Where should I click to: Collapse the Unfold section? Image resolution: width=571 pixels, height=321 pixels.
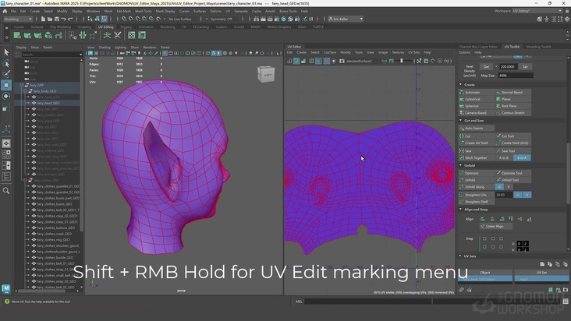click(x=461, y=165)
